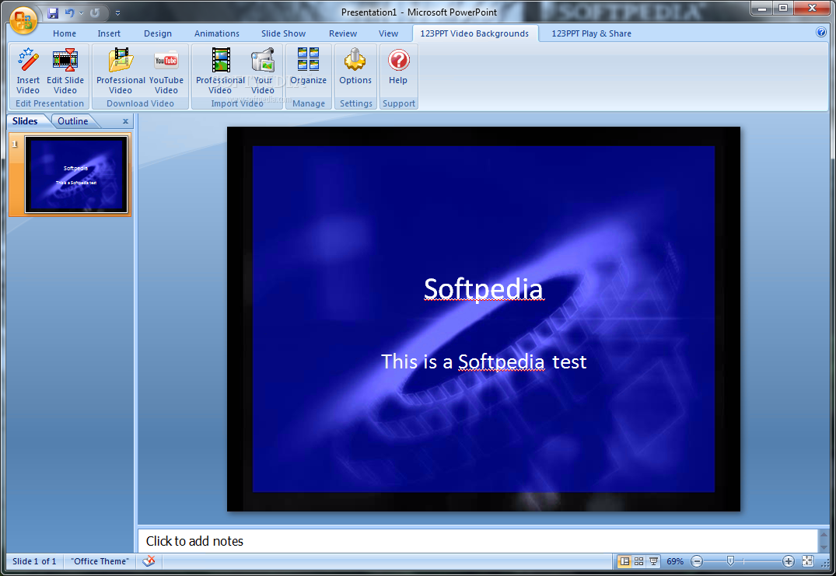
Task: Customize Quick Access Toolbar dropdown
Action: coord(118,12)
